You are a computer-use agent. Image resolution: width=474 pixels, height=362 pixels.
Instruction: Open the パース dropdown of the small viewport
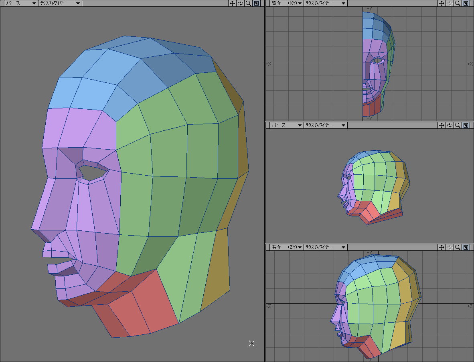(286, 125)
